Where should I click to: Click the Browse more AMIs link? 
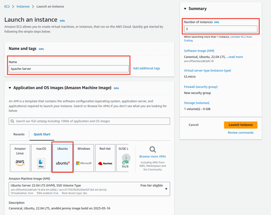pos(153,156)
